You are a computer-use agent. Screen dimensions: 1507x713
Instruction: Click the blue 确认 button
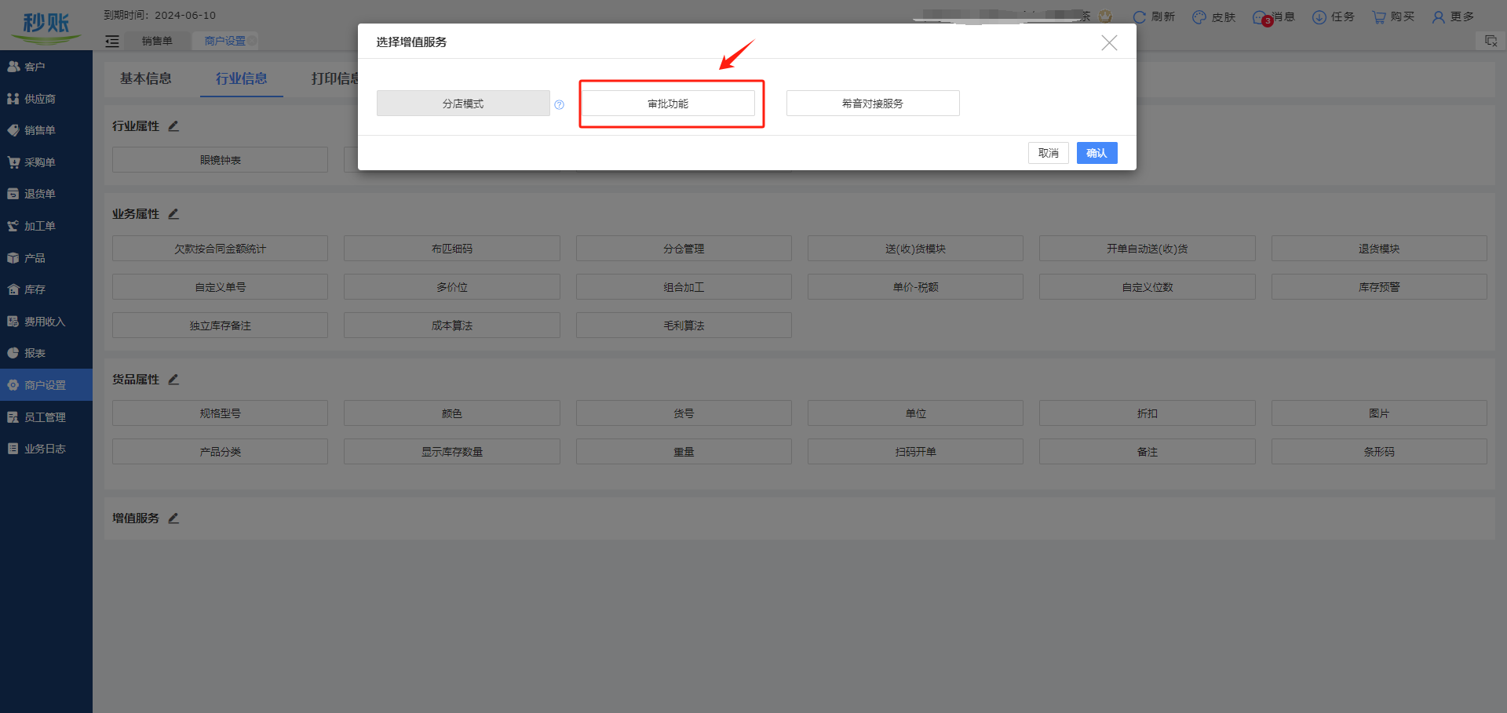(1096, 153)
